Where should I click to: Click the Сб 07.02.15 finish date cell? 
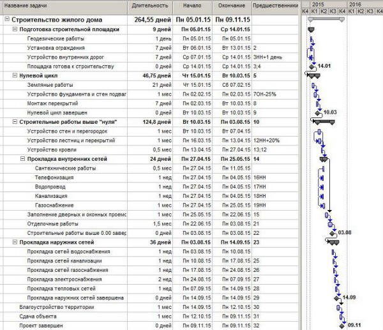(232, 85)
